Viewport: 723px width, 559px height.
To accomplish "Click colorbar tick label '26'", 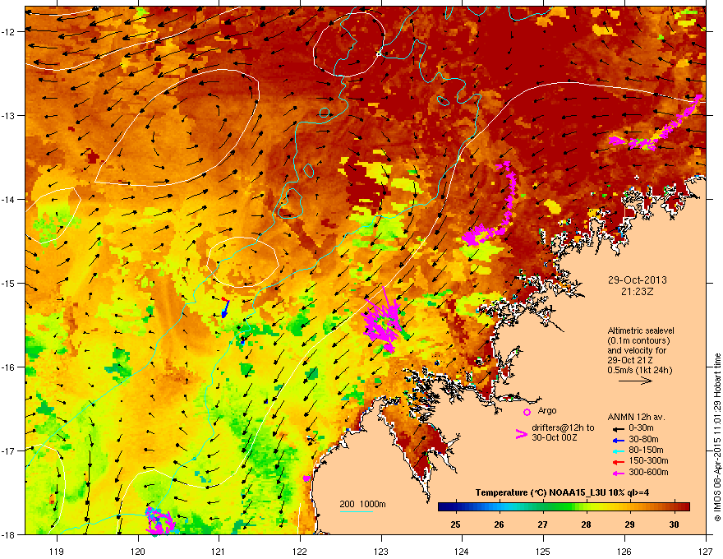I will tap(499, 524).
